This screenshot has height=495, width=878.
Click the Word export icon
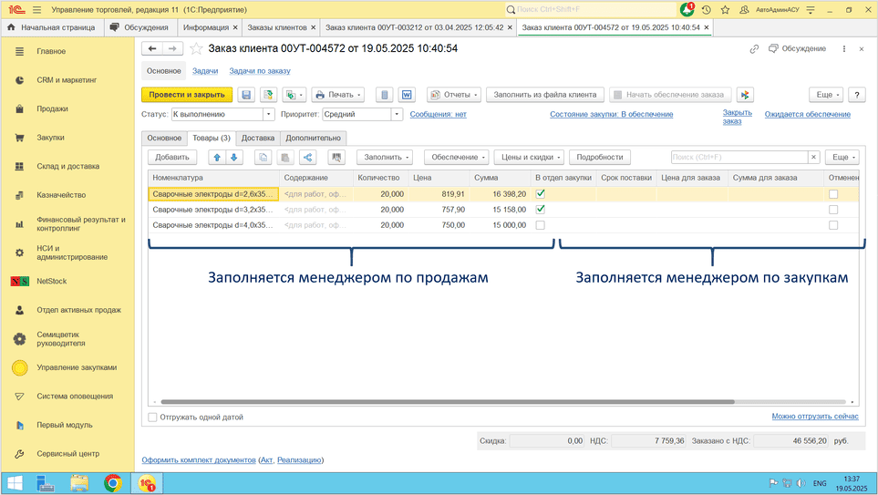407,95
